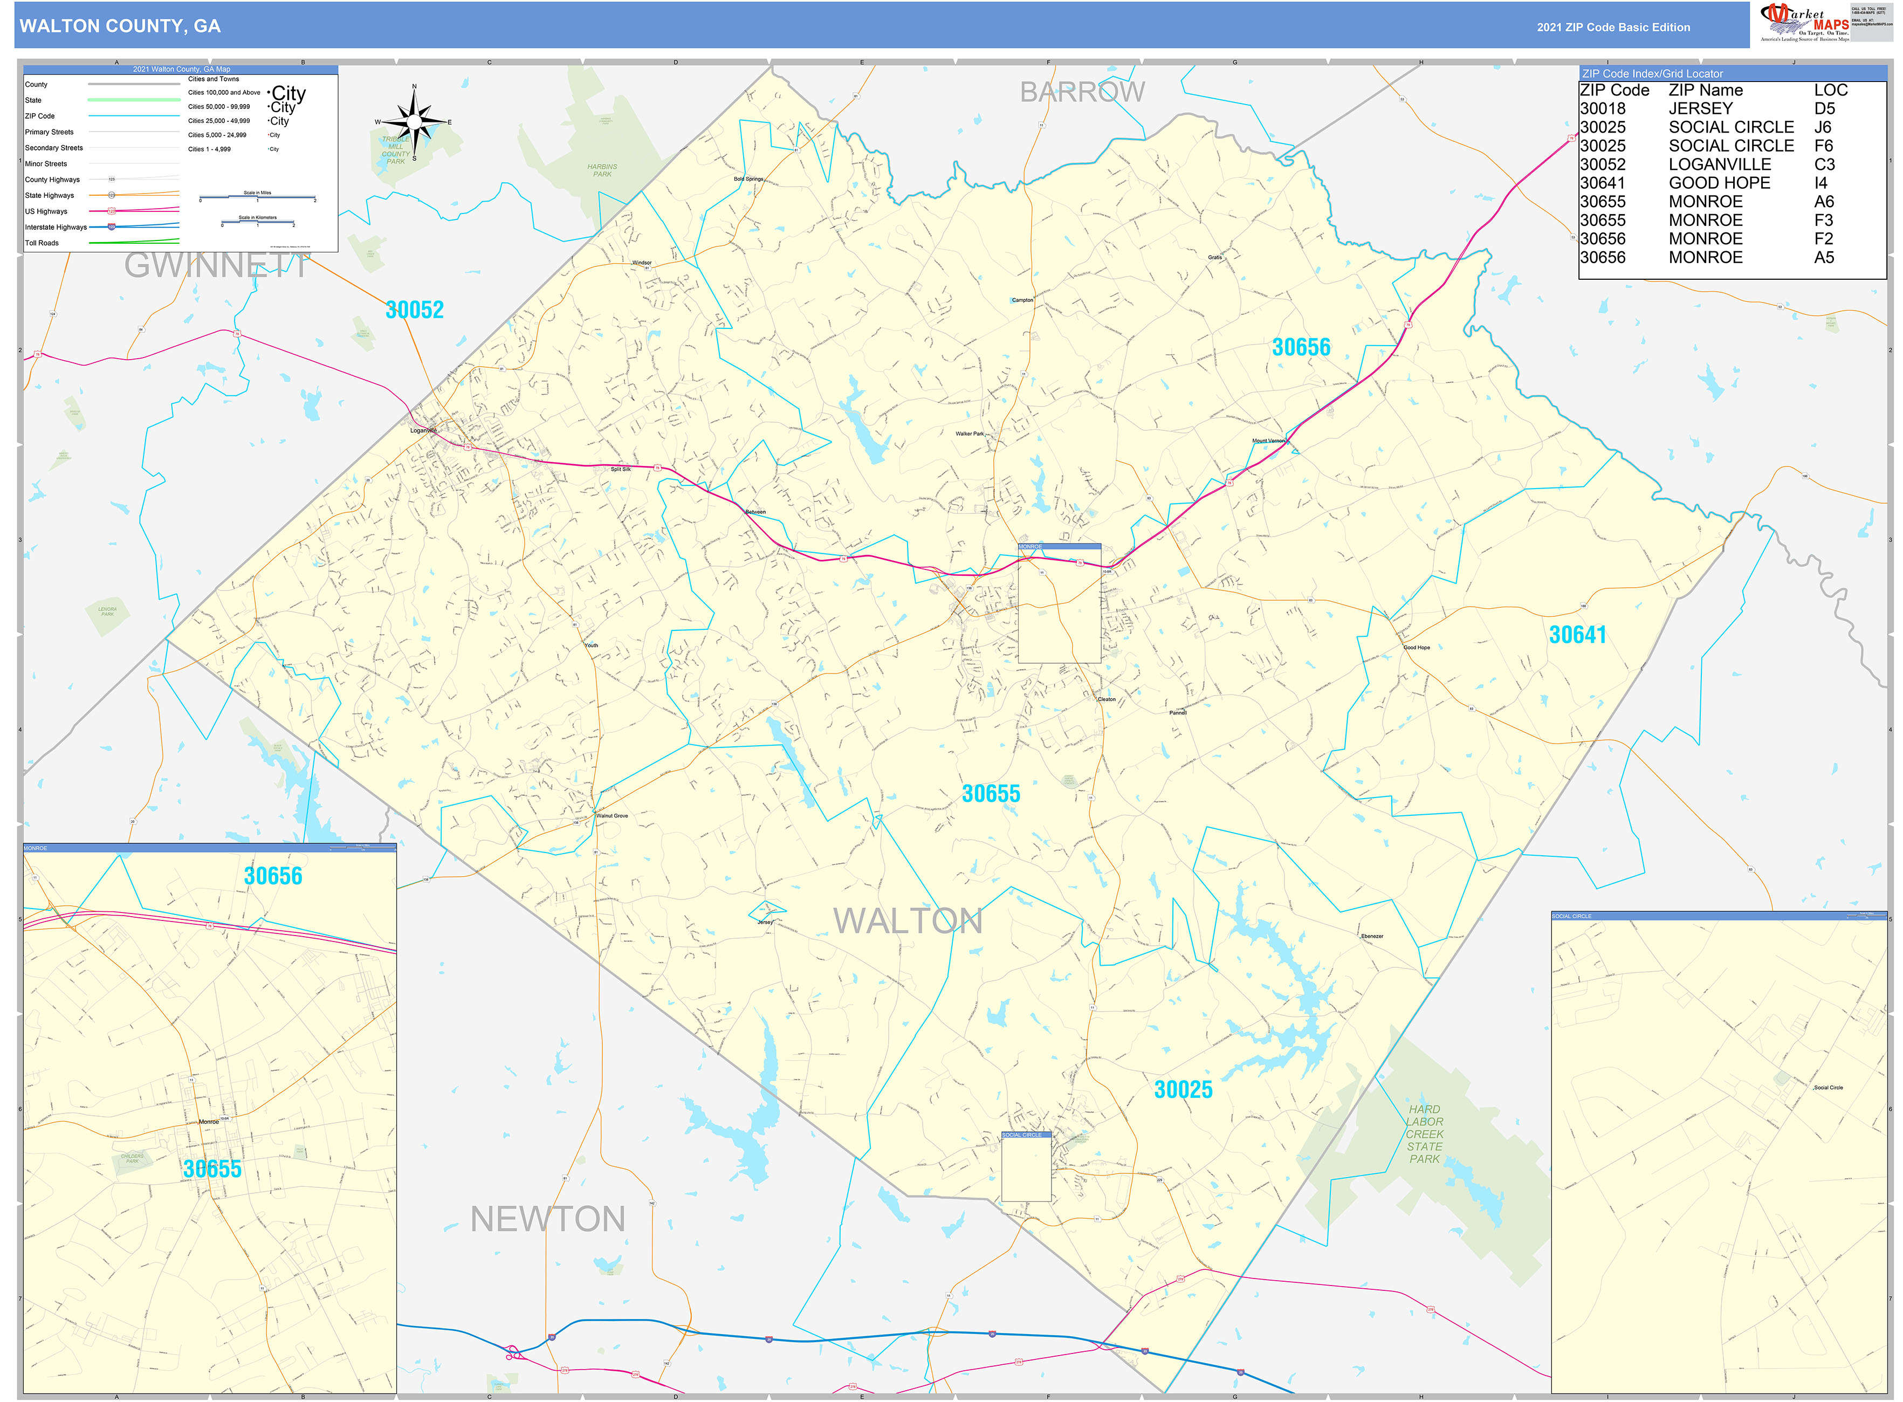
Task: Click the Walnut Grove town label
Action: coord(612,815)
